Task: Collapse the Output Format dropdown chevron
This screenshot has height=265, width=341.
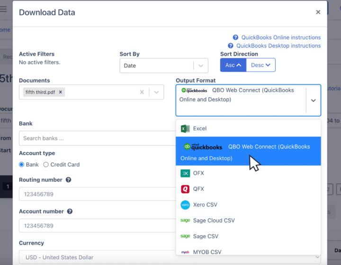Action: 313,101
